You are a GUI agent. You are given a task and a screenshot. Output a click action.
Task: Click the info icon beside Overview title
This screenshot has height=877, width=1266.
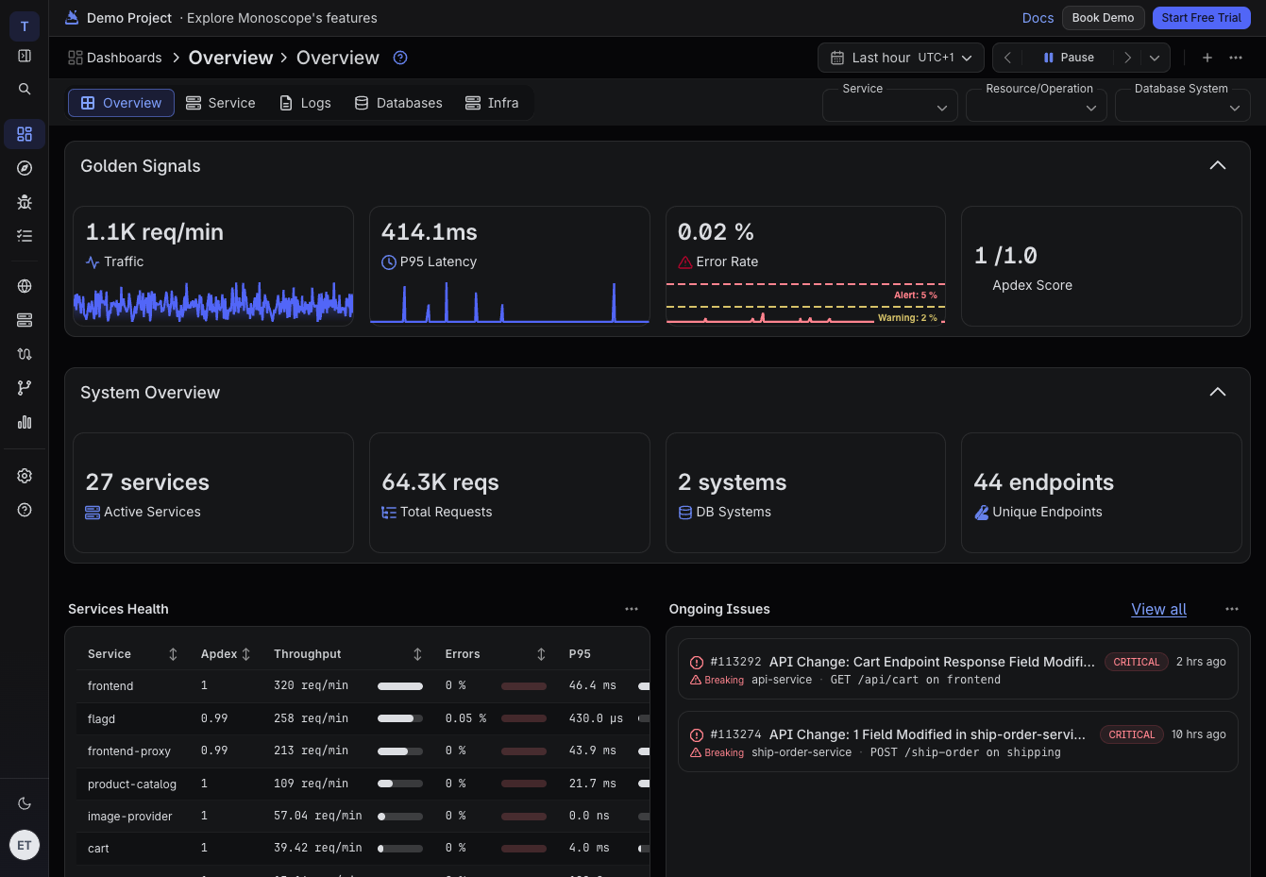click(x=400, y=58)
